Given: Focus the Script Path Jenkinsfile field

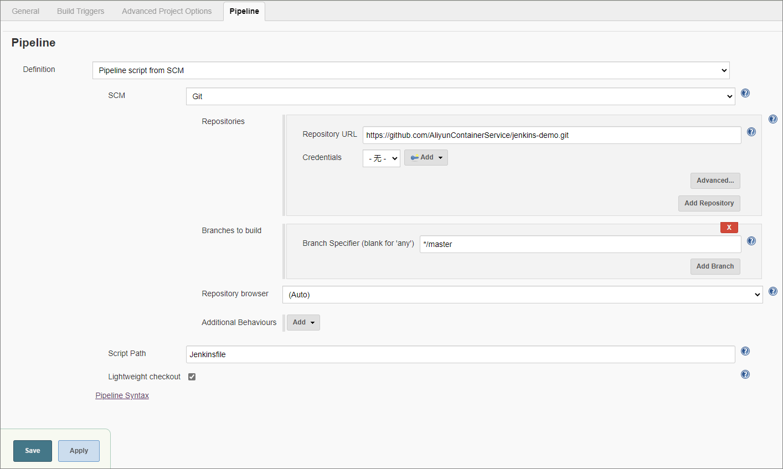Looking at the screenshot, I should coord(461,354).
